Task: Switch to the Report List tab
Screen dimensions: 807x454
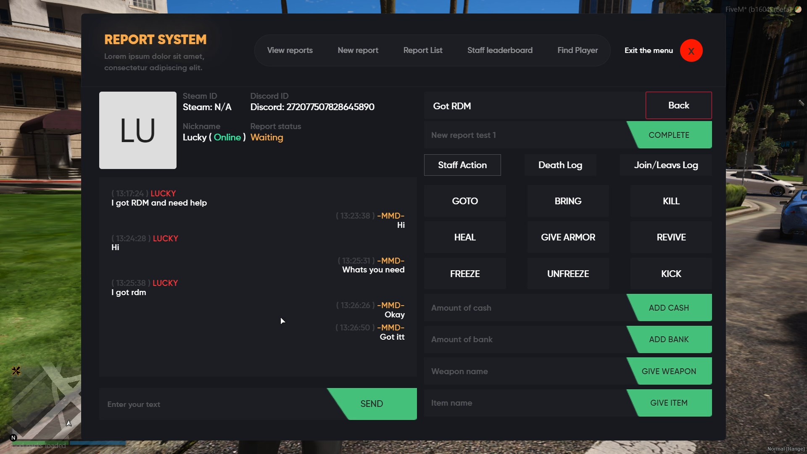Action: click(422, 50)
